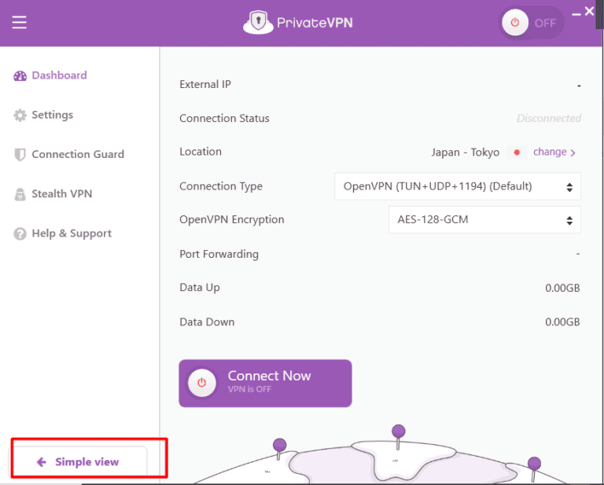Click the Settings gear icon

tap(20, 115)
